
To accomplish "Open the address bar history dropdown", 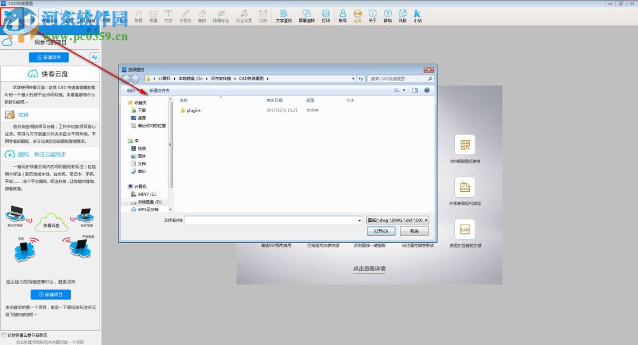I will 353,78.
